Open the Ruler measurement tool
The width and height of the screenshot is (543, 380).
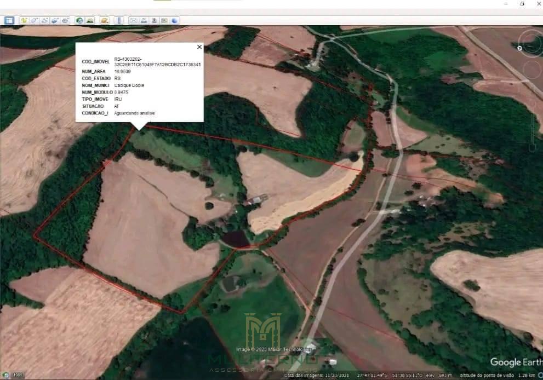tap(120, 20)
